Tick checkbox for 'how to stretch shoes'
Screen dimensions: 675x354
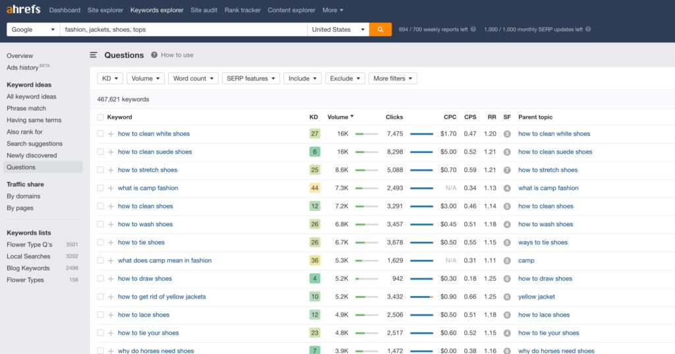pos(100,169)
